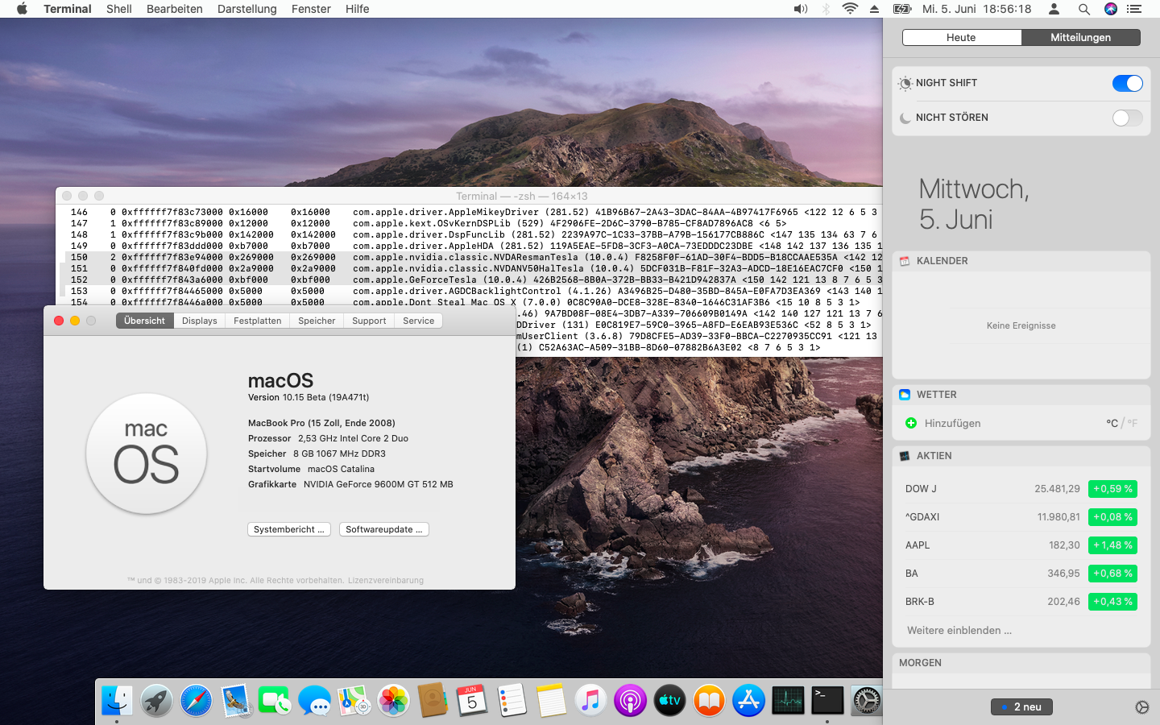The width and height of the screenshot is (1160, 725).
Task: Click the volume icon in menu bar
Action: (800, 9)
